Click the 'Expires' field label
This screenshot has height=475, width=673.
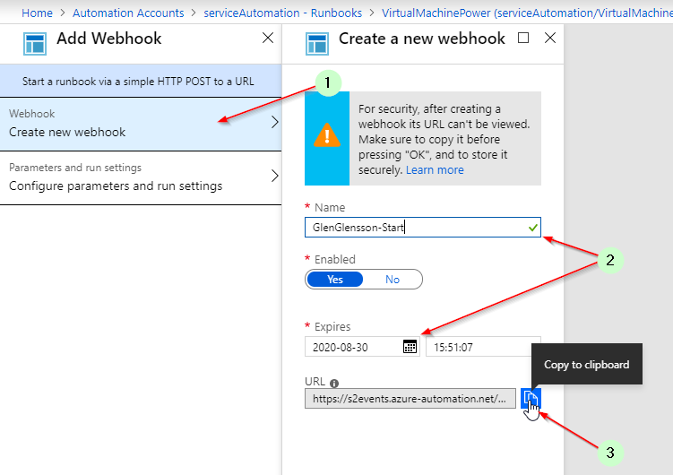(332, 326)
